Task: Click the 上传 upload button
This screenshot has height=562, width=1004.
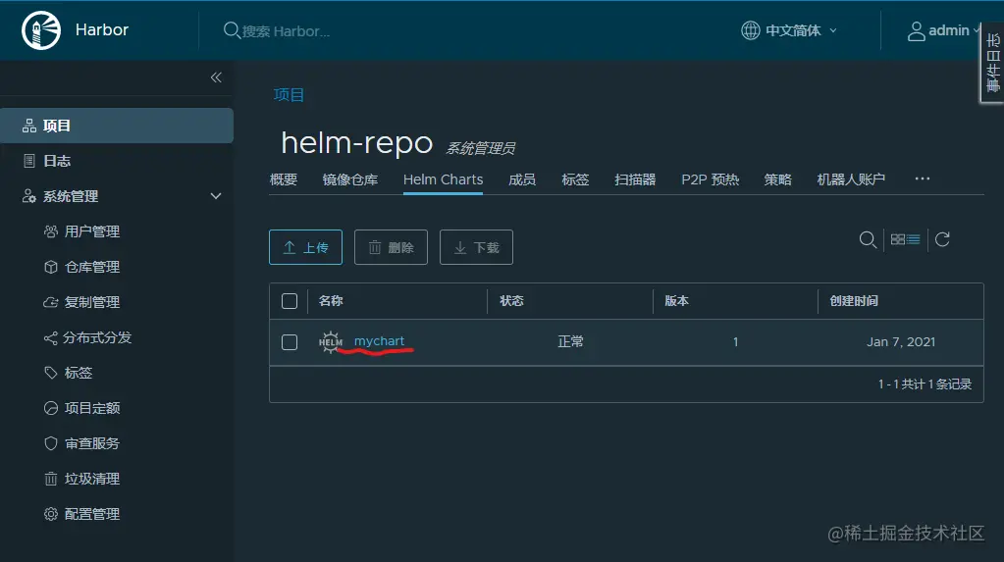Action: (x=305, y=247)
